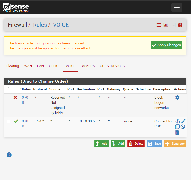Delete PBX rule using trash icon

pyautogui.click(x=177, y=132)
